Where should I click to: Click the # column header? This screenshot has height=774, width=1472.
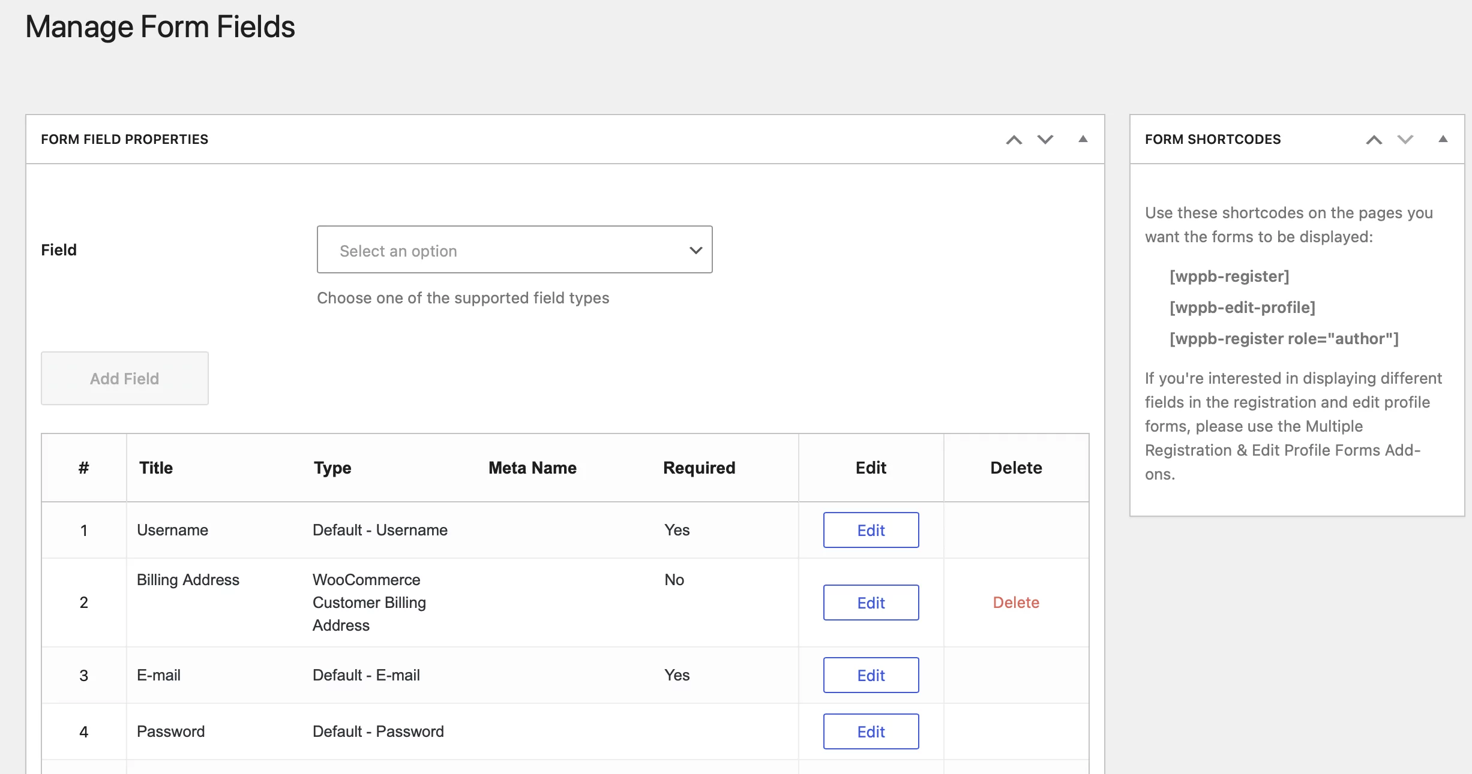(x=83, y=468)
